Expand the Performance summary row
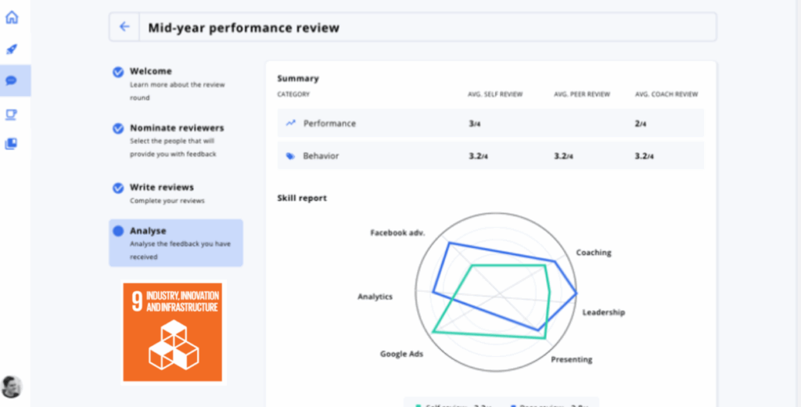This screenshot has height=407, width=801. coord(490,124)
